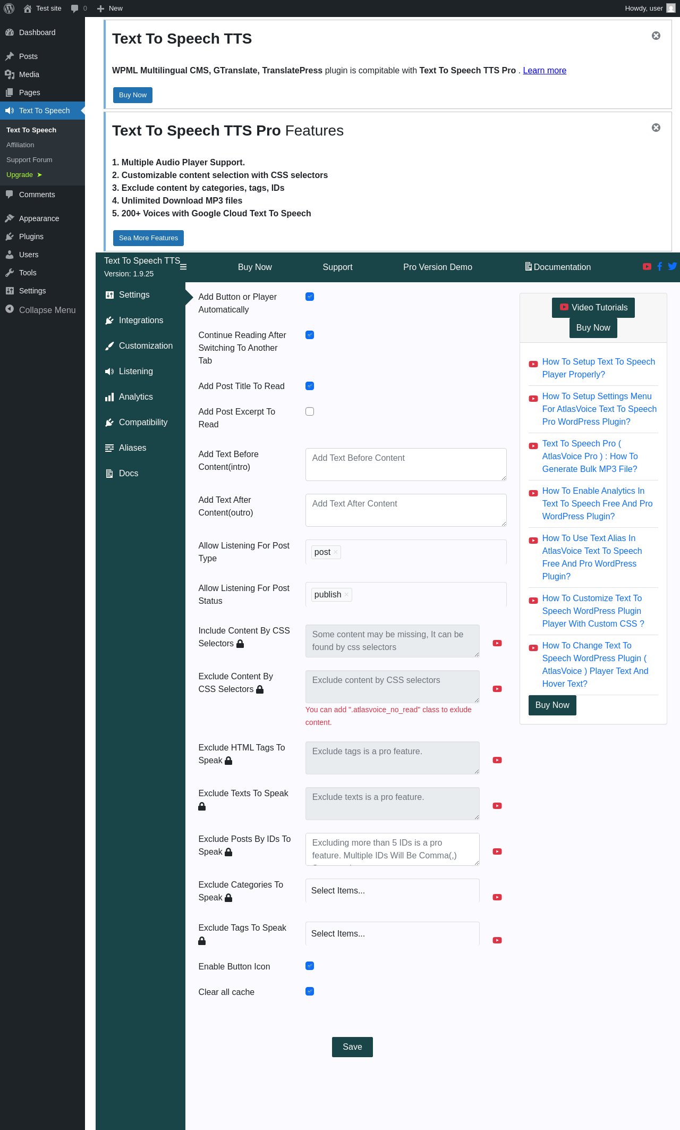
Task: Toggle Add Button or Player Automatically checkbox
Action: (x=310, y=297)
